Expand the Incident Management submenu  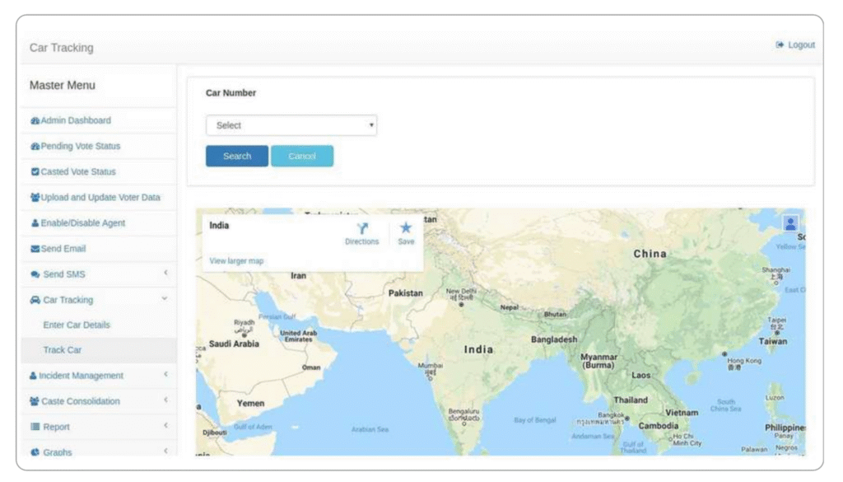(x=165, y=375)
